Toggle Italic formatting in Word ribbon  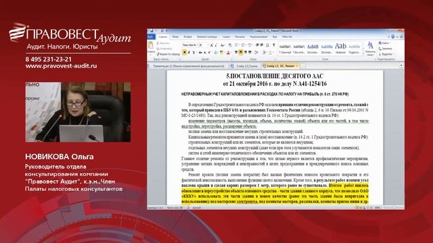click(x=189, y=53)
